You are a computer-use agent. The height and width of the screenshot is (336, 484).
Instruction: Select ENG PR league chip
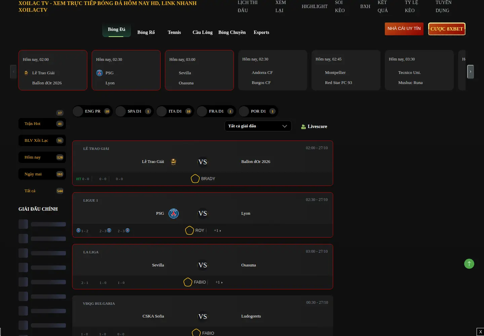92,111
